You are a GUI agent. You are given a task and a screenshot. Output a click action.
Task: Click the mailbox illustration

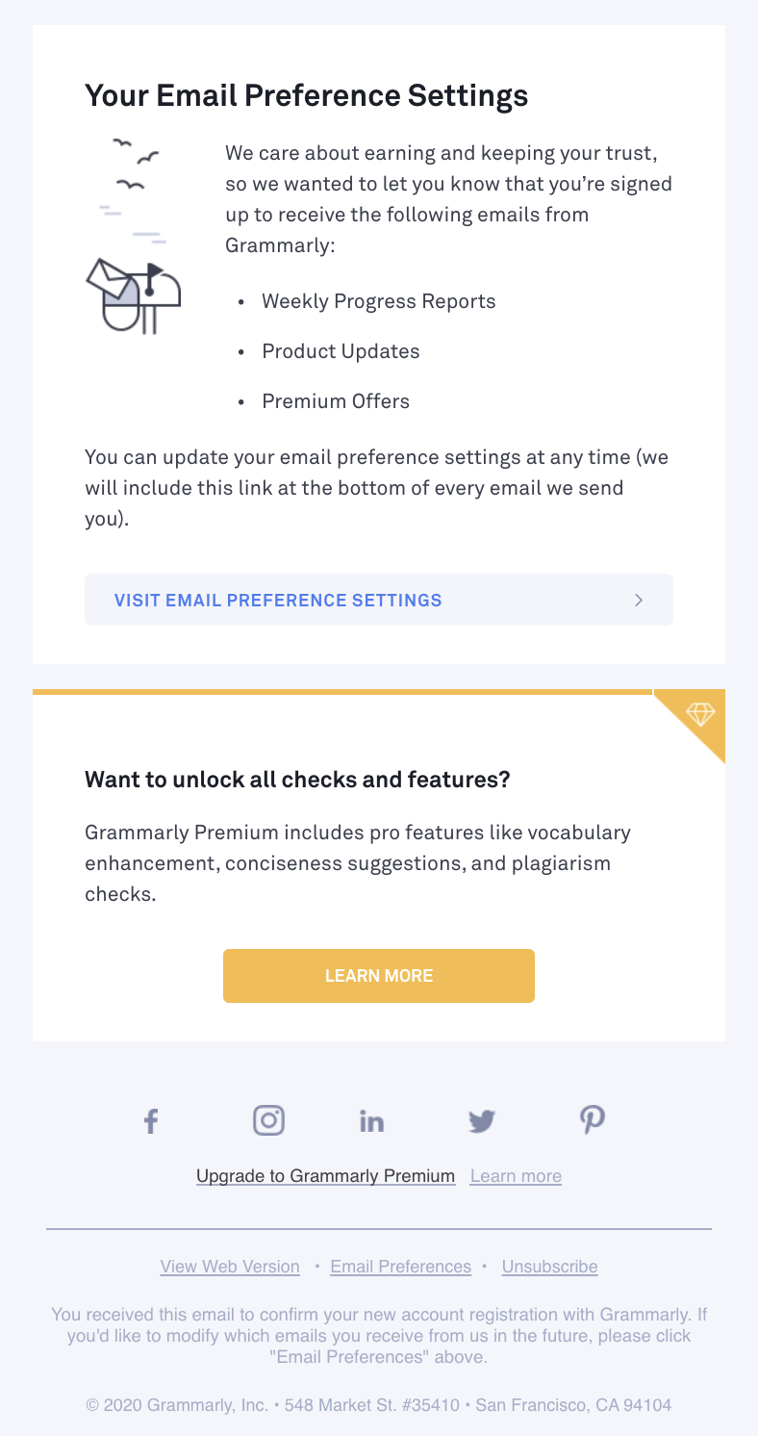(x=134, y=296)
